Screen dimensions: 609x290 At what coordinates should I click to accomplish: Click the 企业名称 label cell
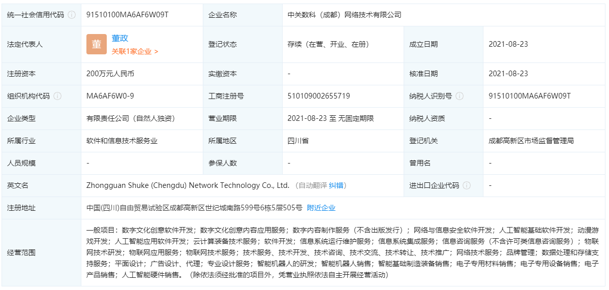click(x=243, y=15)
